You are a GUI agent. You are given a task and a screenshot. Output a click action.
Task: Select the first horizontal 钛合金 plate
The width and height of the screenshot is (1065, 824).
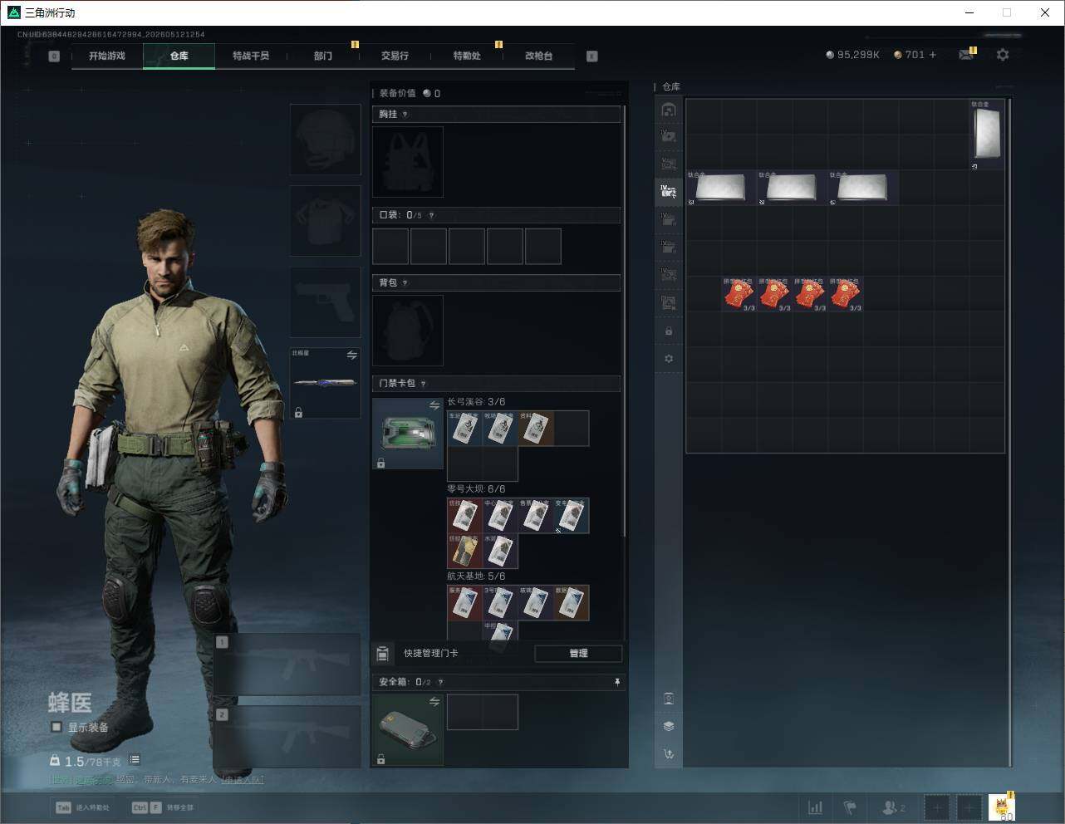click(721, 188)
